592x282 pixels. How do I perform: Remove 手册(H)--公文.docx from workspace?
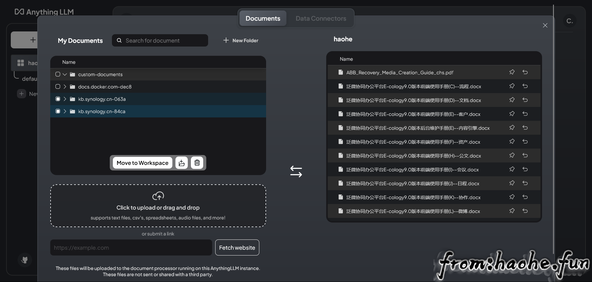coord(525,155)
